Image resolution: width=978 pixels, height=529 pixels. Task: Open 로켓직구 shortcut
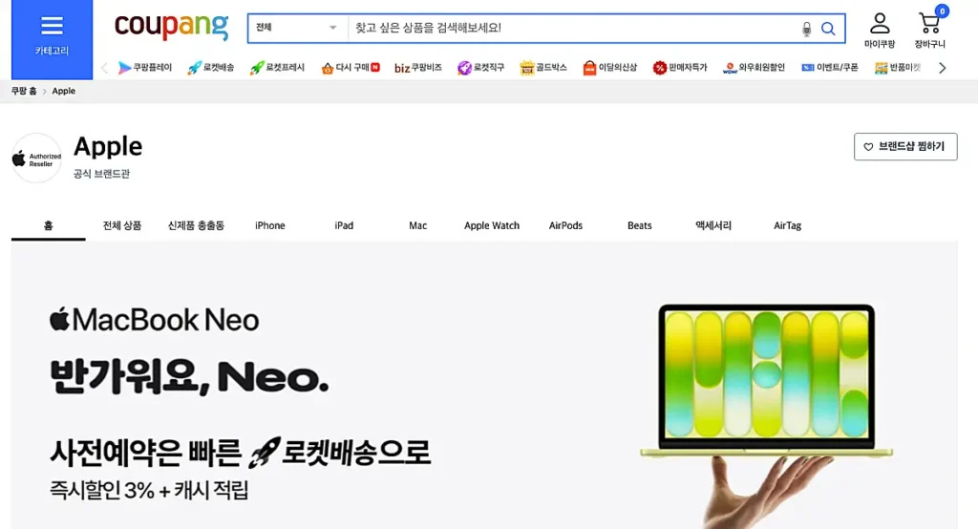[x=480, y=68]
